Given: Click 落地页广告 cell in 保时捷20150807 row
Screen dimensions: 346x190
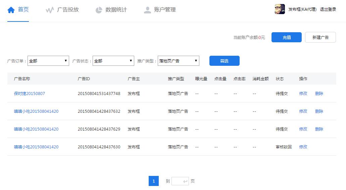Looking at the screenshot, I should (178, 94).
